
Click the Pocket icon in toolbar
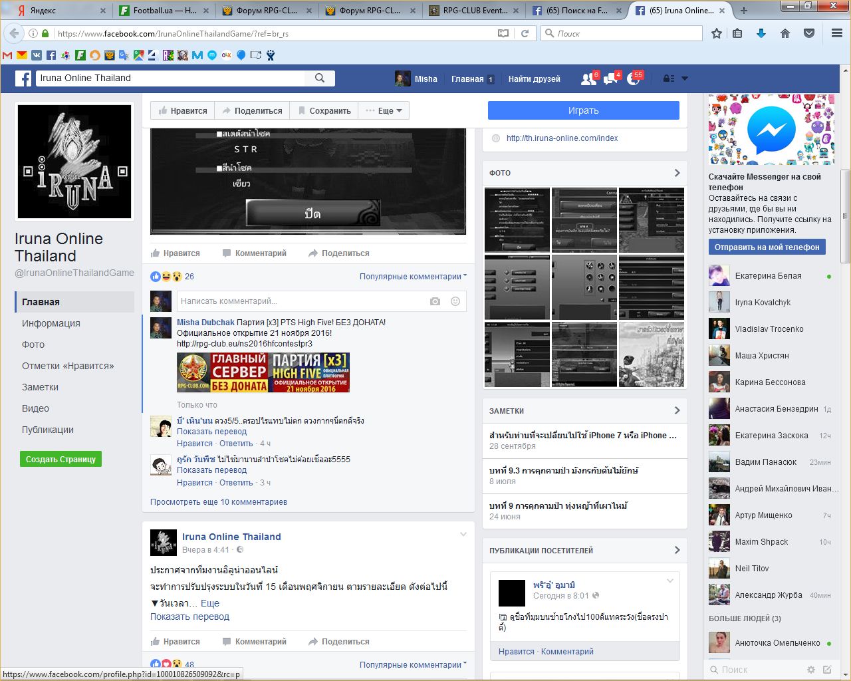[x=809, y=33]
